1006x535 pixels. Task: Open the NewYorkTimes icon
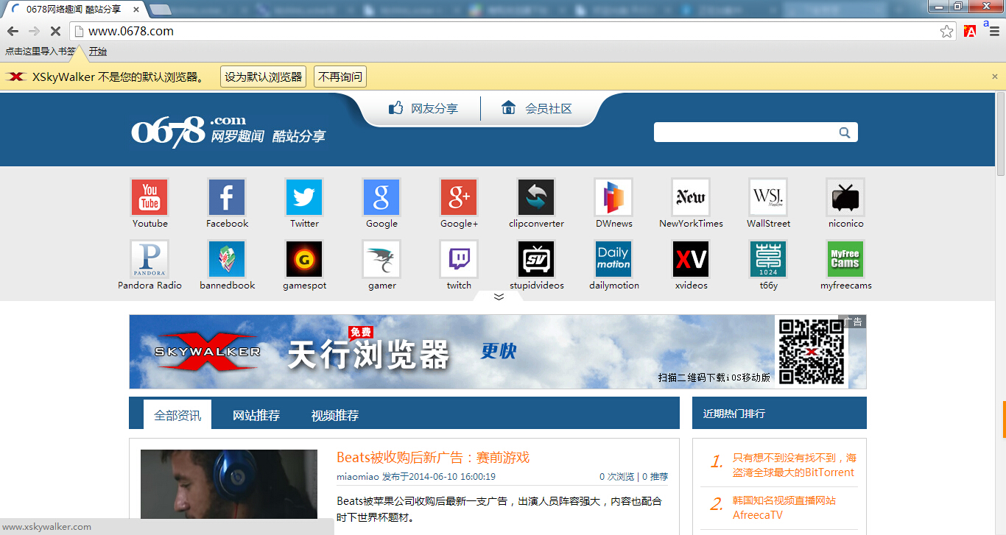pyautogui.click(x=691, y=197)
